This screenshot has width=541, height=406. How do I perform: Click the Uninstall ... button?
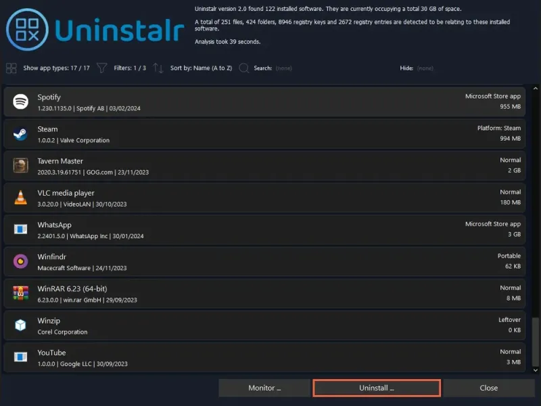377,388
